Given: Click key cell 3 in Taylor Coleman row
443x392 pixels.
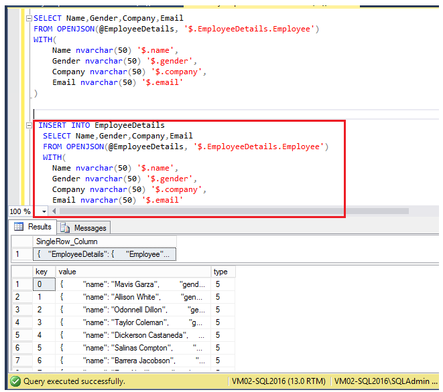Looking at the screenshot, I should tap(44, 322).
